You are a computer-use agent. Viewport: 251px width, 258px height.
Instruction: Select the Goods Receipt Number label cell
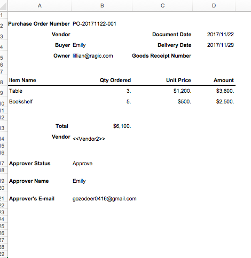coord(162,56)
